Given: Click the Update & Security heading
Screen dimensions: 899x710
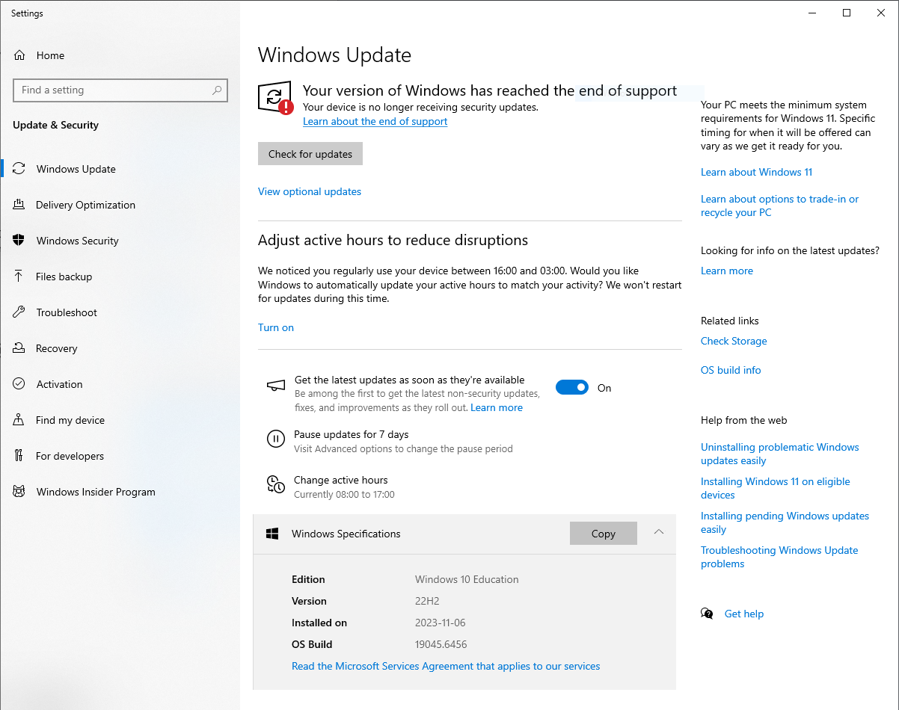Looking at the screenshot, I should 55,125.
